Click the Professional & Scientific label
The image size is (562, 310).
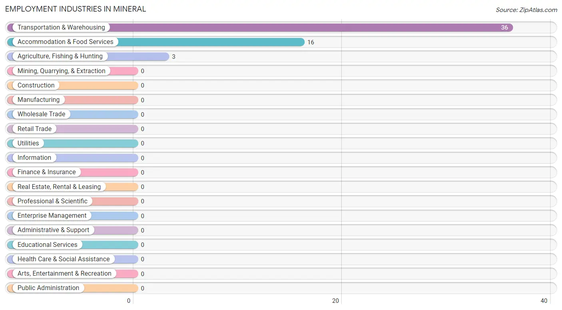[52, 201]
